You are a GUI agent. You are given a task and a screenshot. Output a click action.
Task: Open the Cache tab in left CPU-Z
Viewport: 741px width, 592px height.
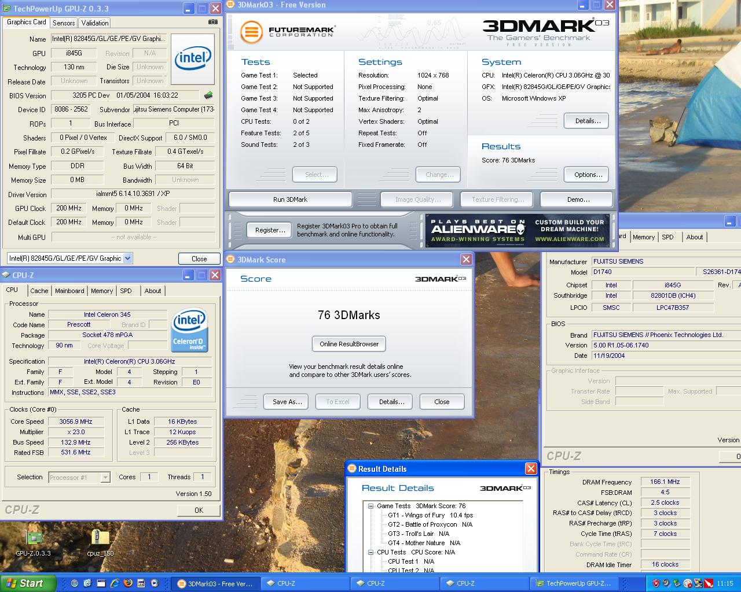(x=39, y=291)
